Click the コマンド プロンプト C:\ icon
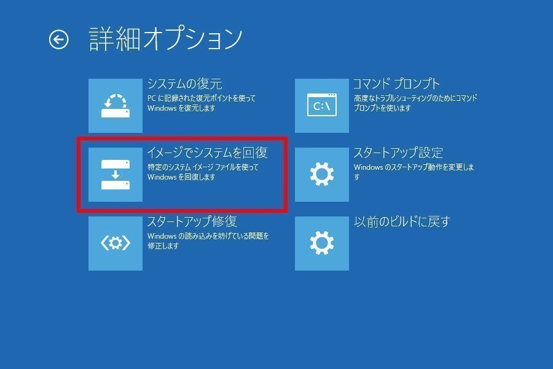This screenshot has width=553, height=369. (321, 106)
